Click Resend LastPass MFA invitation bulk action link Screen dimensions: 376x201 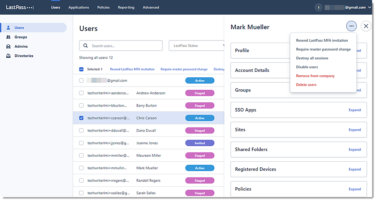pos(132,69)
